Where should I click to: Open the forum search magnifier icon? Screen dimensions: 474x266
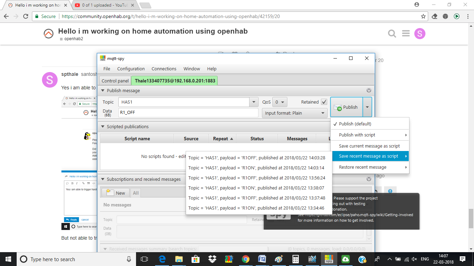coord(392,34)
